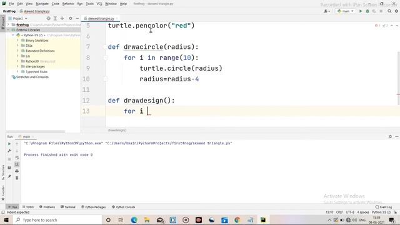This screenshot has width=400, height=225.
Task: Click the Print icon in Run panel
Action: [x=17, y=171]
